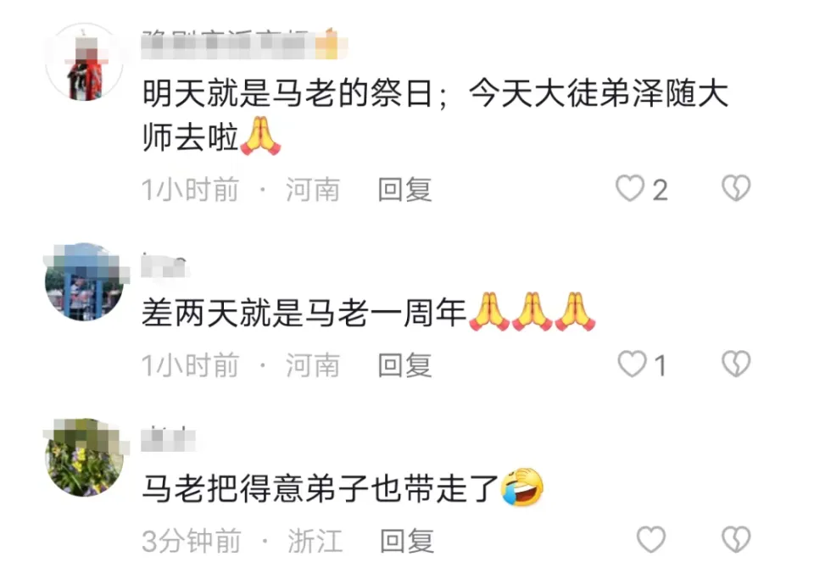
Task: Open the third commenter's username
Action: (169, 439)
